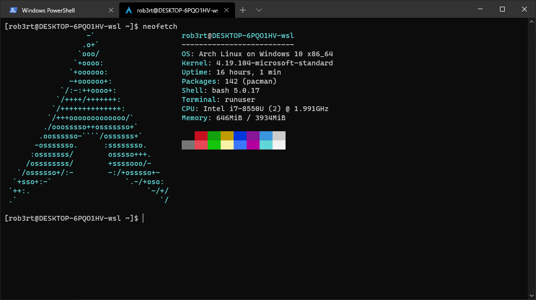This screenshot has width=536, height=300.
Task: Select the rob3rt@DESKTOP-6PQO1HV-wsl tab
Action: [177, 10]
